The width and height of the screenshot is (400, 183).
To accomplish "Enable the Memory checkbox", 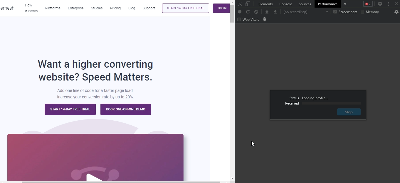I will coord(362,12).
